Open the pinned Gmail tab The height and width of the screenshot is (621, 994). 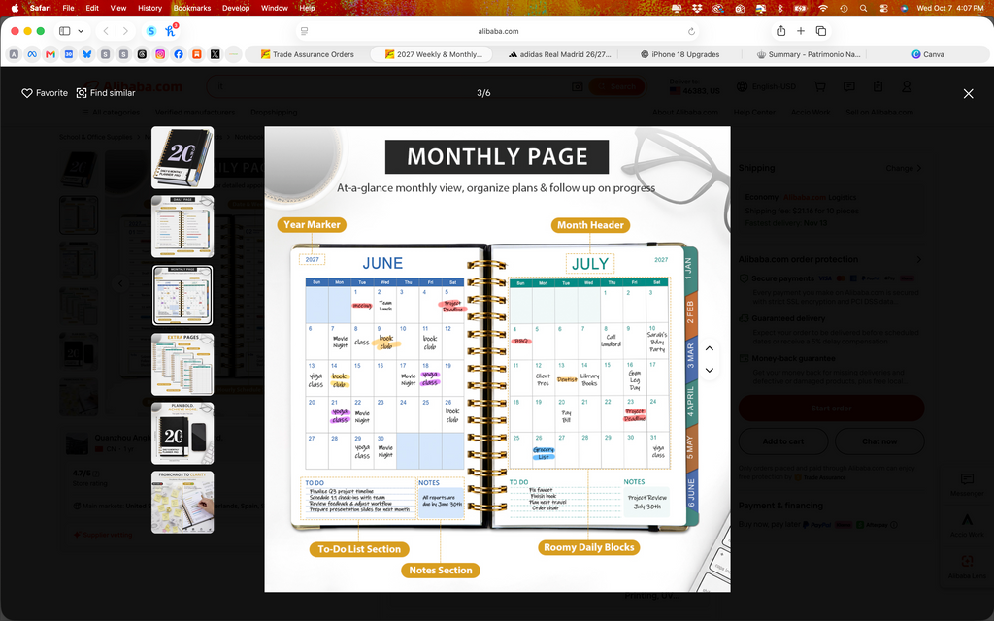point(50,54)
